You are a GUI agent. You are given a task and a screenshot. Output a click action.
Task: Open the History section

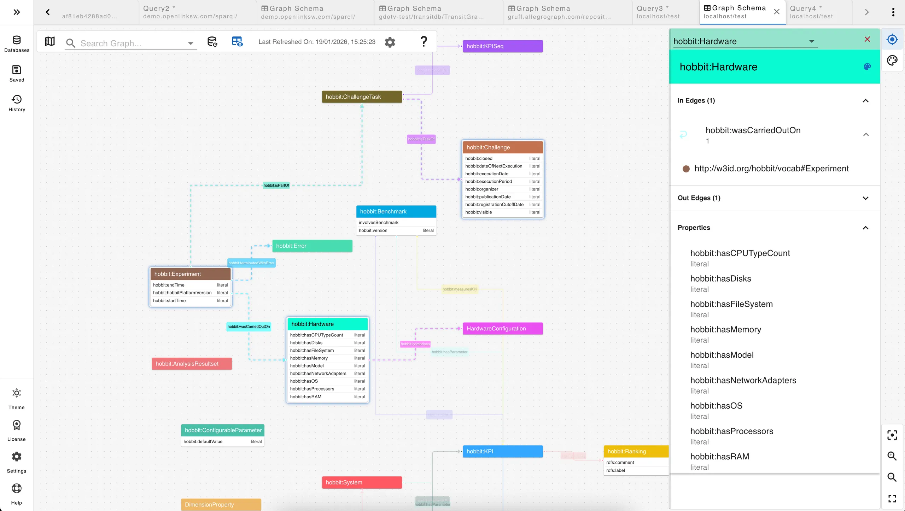click(x=17, y=104)
